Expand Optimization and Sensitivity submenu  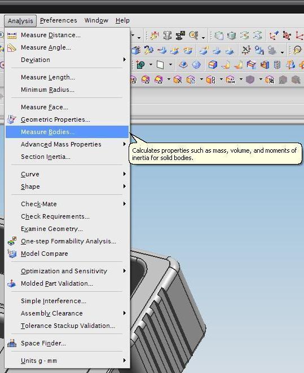pyautogui.click(x=67, y=271)
